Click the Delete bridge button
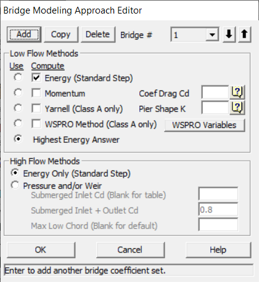The width and height of the screenshot is (259, 282). pyautogui.click(x=98, y=34)
